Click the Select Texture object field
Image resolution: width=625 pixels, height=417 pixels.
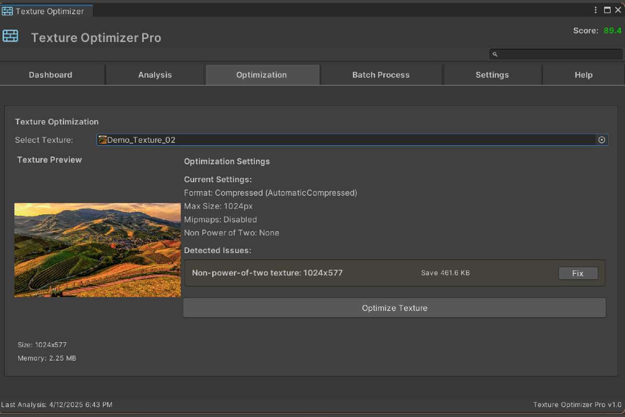[x=352, y=140]
